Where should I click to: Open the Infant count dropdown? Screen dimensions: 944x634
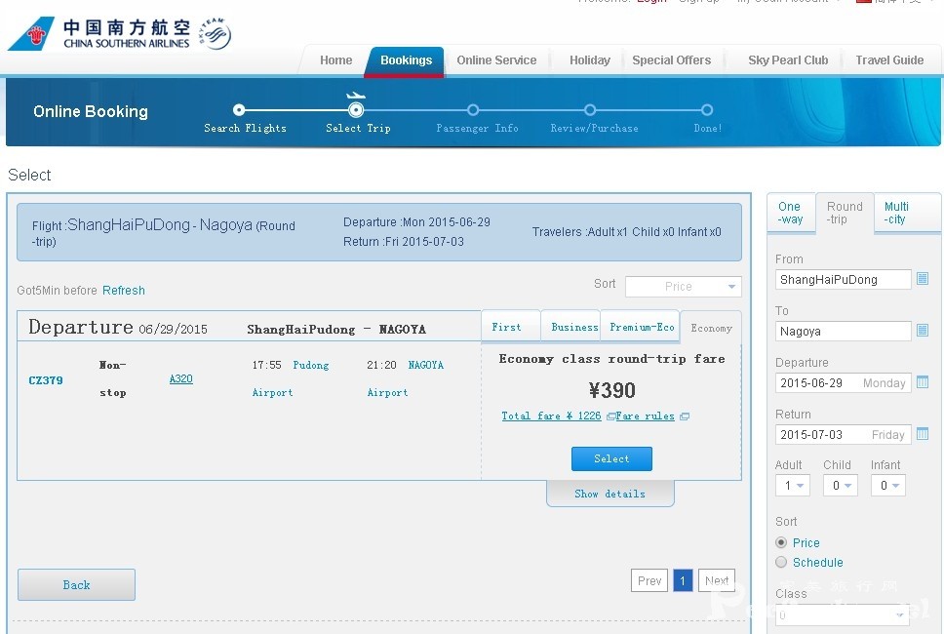(888, 486)
